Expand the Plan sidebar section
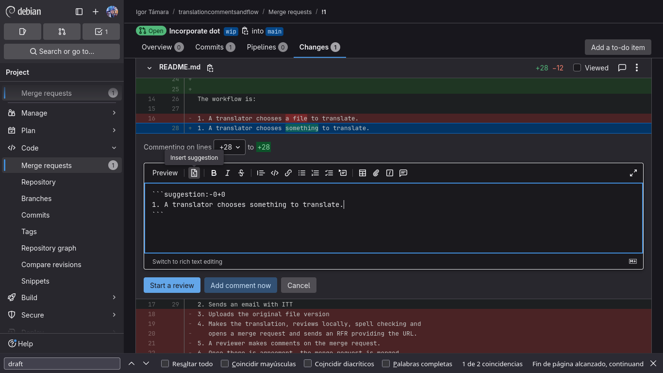Viewport: 663px width, 373px height. 62,130
